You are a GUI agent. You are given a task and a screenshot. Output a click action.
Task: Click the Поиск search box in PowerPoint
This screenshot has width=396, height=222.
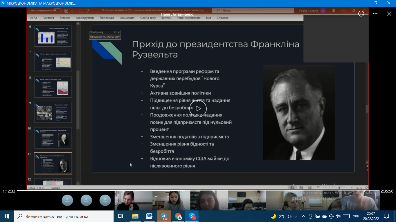click(253, 10)
